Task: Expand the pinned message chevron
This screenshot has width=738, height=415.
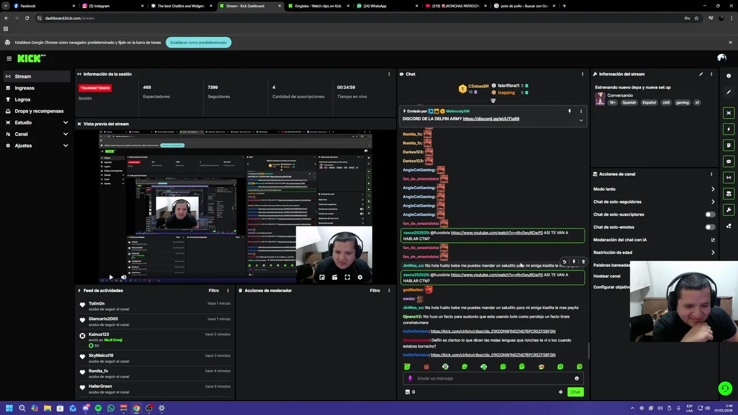Action: (x=581, y=120)
